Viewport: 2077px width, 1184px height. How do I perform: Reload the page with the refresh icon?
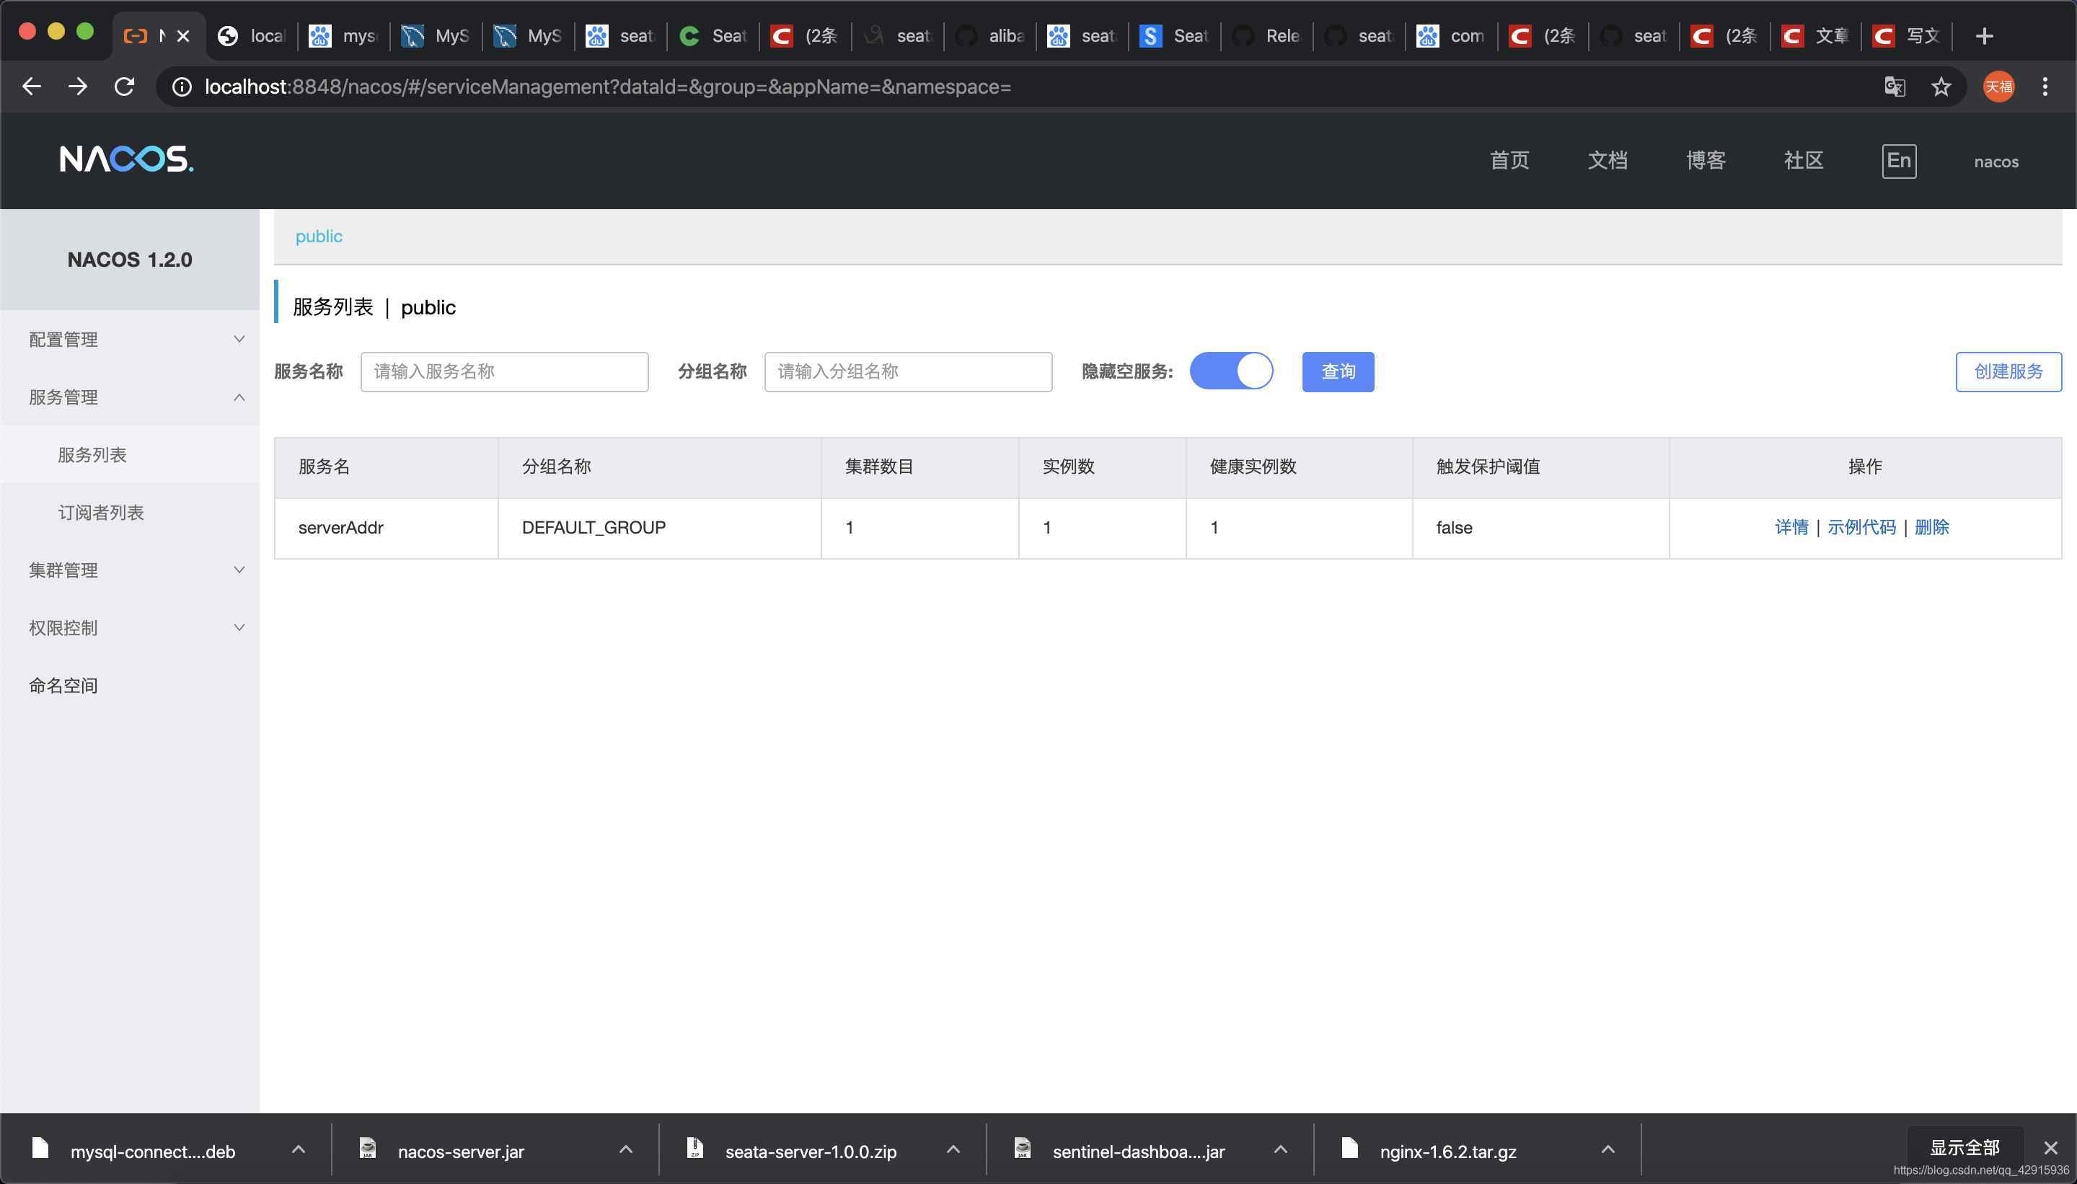pos(123,87)
